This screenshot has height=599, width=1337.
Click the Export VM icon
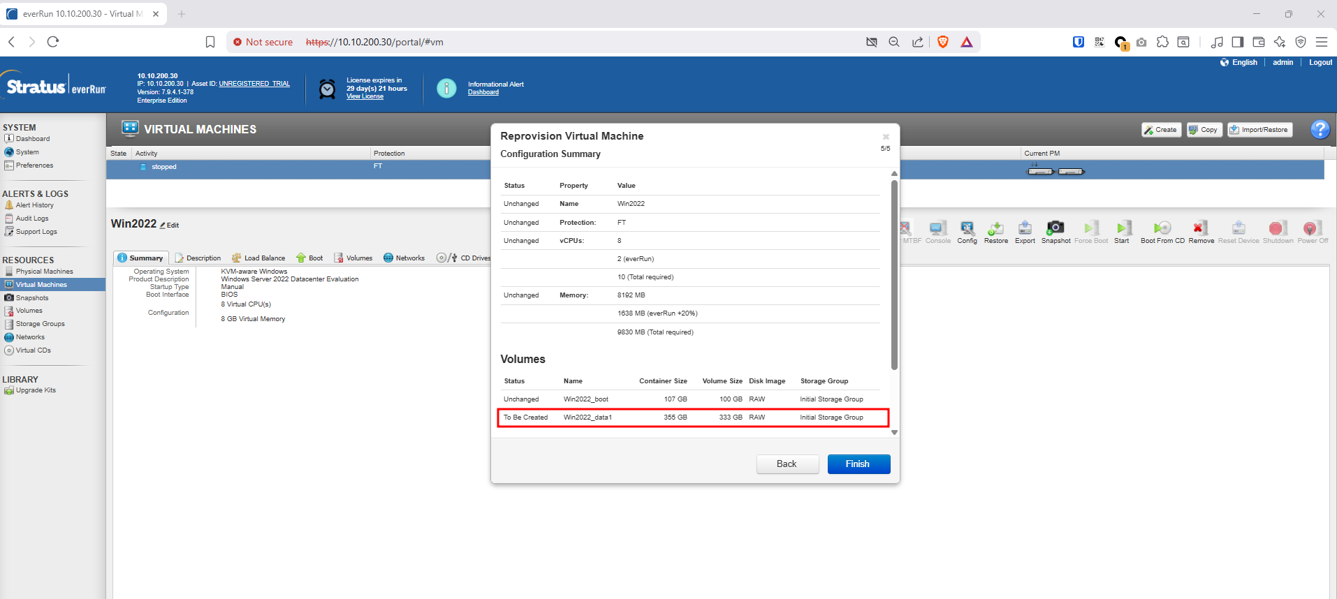(1025, 228)
